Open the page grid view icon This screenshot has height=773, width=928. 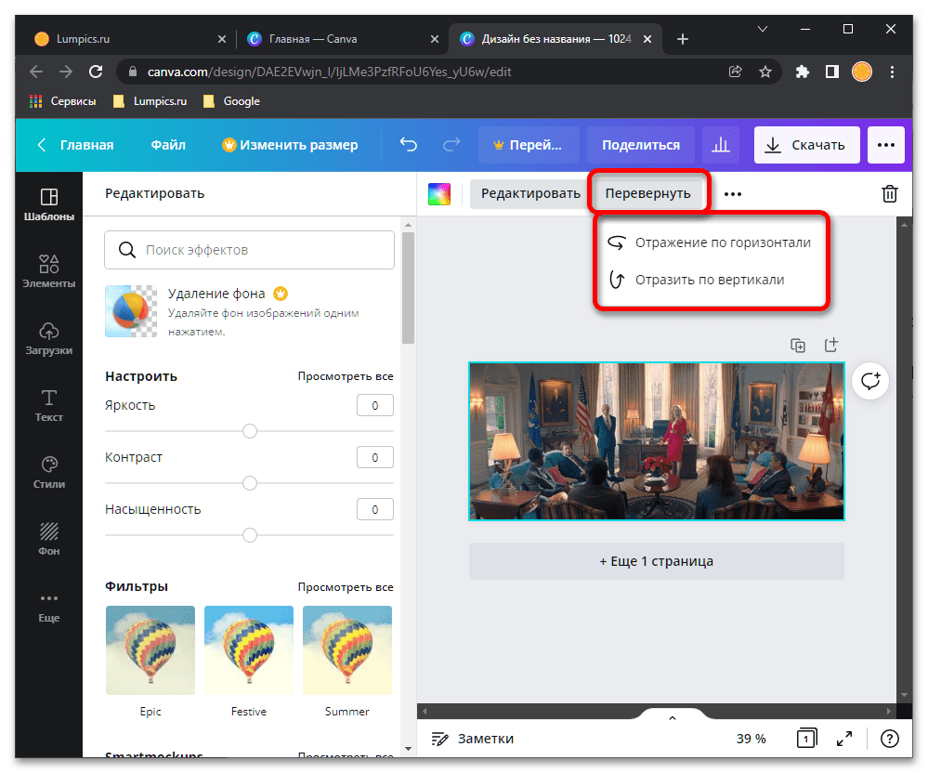[806, 738]
